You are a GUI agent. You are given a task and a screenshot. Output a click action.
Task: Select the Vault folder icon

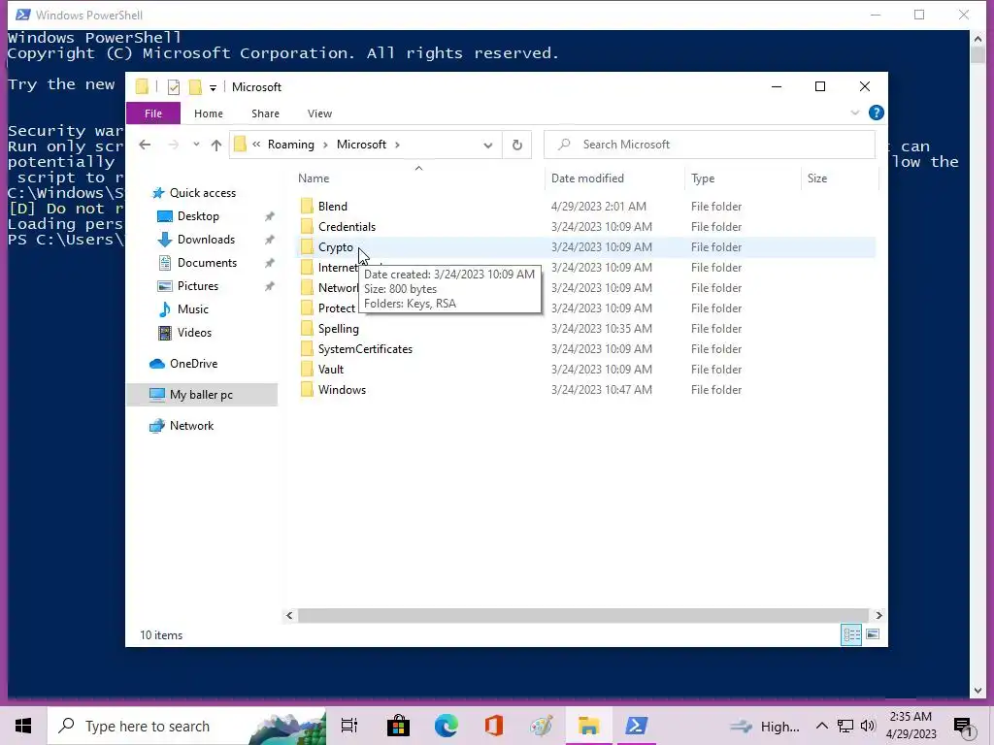tap(307, 369)
